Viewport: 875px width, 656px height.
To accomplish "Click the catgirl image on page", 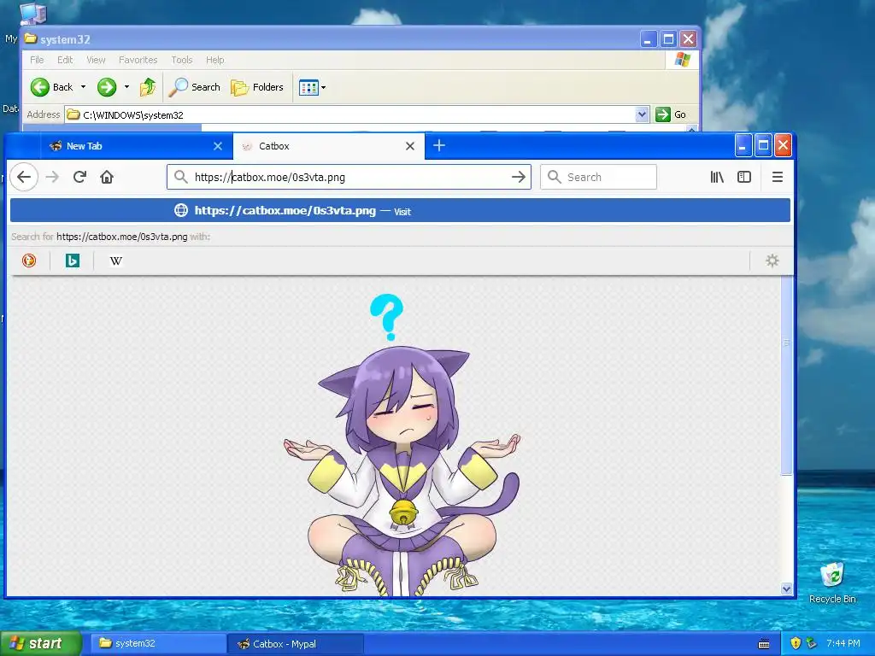I will 402,444.
